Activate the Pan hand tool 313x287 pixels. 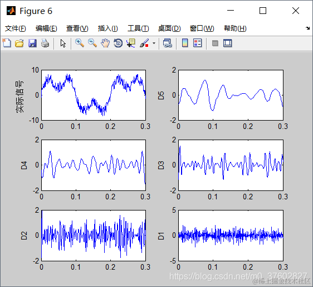[x=105, y=43]
